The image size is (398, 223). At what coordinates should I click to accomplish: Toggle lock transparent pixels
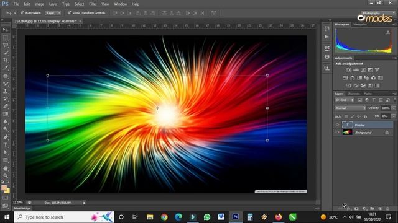coord(346,116)
